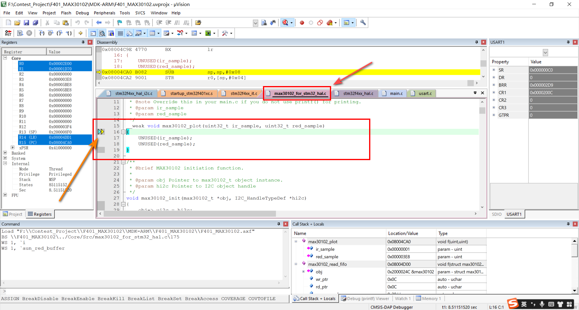Screen dimensions: 579x310
Task: Toggle the Symbols Window button
Action: click(111, 33)
